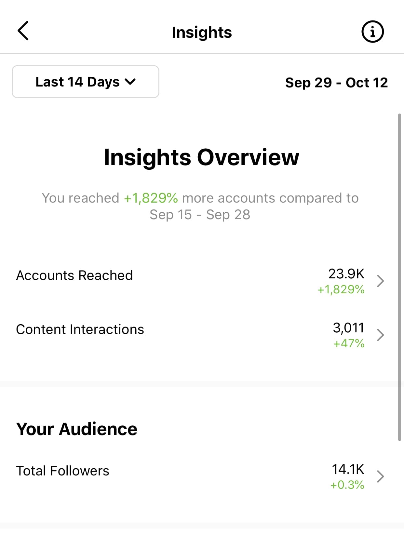This screenshot has width=404, height=547.
Task: Select the Sep 29 - Oct 12 date range
Action: click(x=336, y=83)
